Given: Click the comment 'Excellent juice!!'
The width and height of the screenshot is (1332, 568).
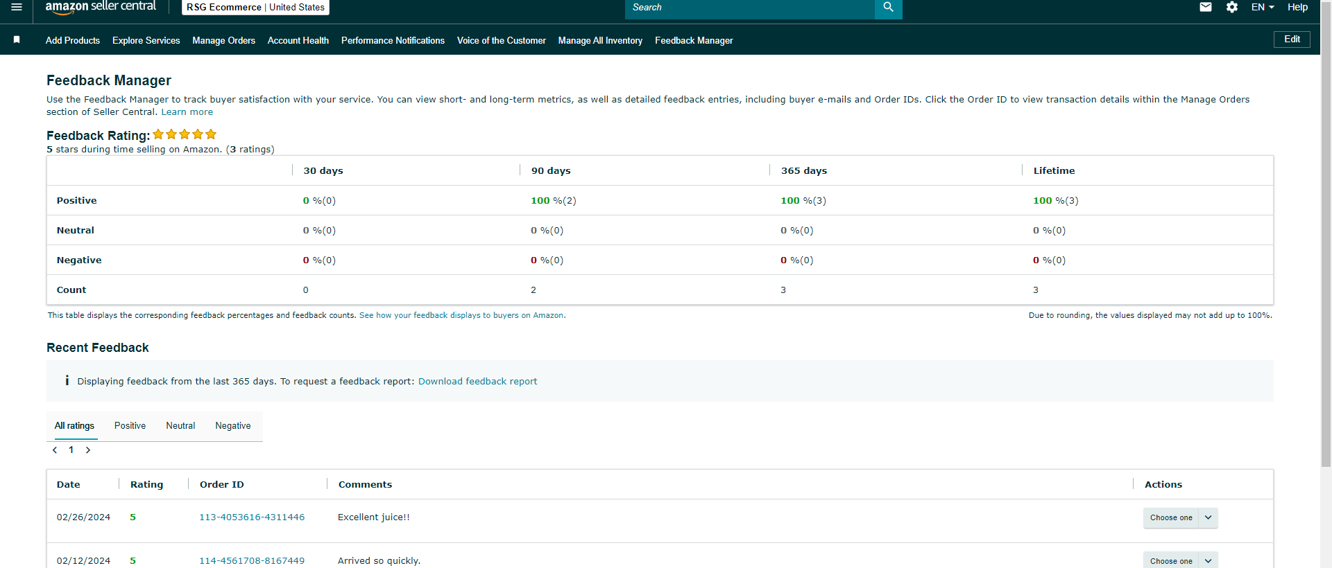Looking at the screenshot, I should click(x=374, y=517).
